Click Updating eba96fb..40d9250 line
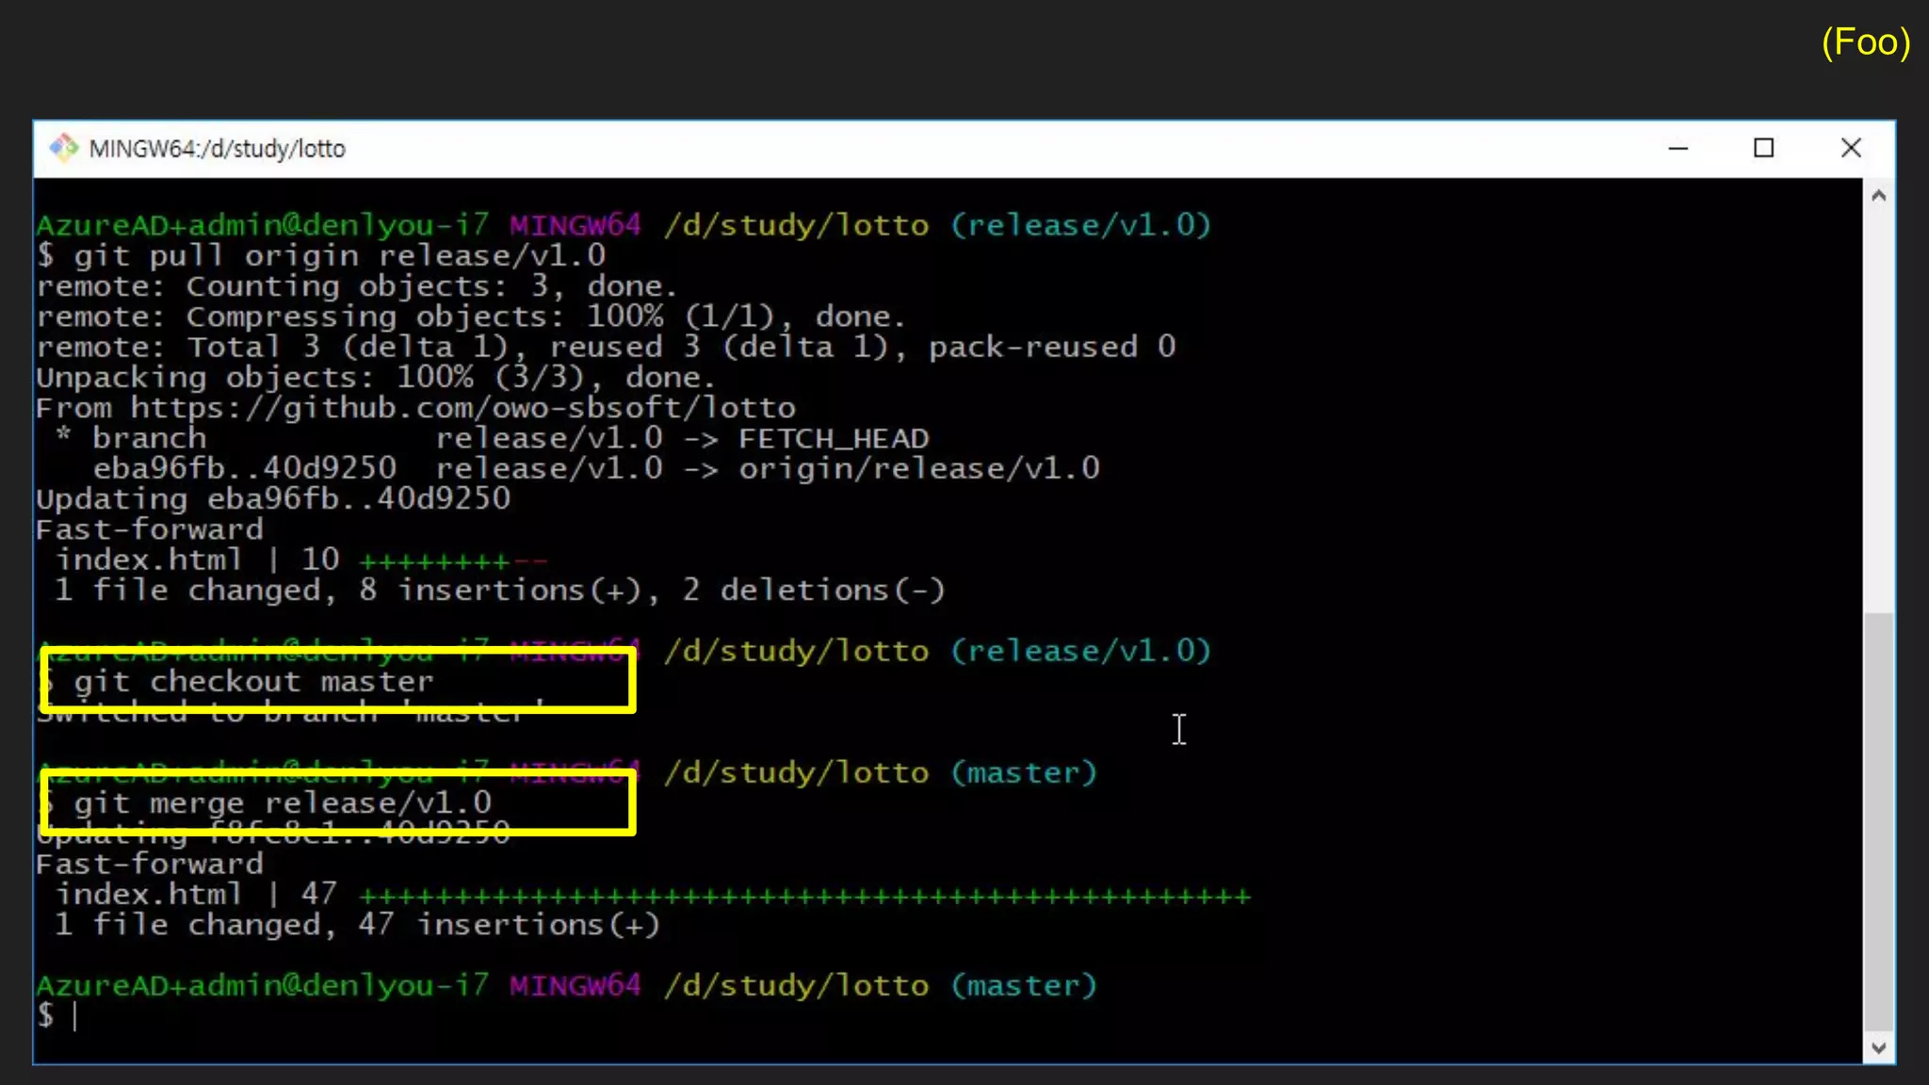The image size is (1929, 1085). pyautogui.click(x=273, y=498)
